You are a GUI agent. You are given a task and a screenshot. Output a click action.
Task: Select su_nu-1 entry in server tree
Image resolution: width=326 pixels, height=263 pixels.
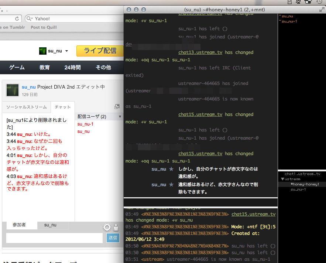298,189
